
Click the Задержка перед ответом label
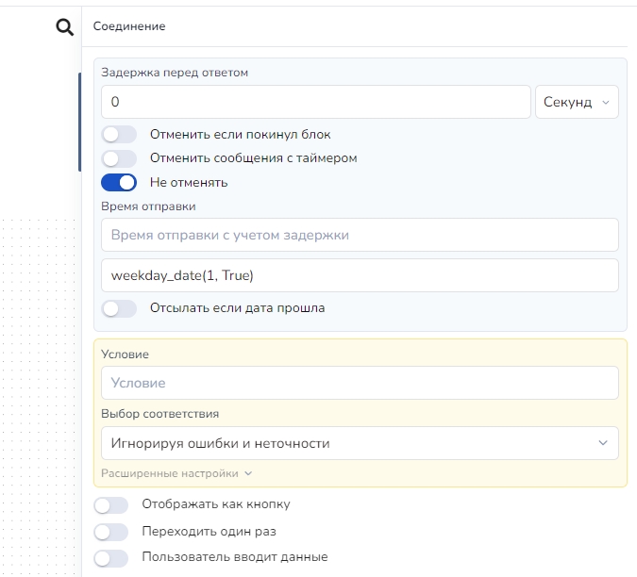click(x=175, y=73)
